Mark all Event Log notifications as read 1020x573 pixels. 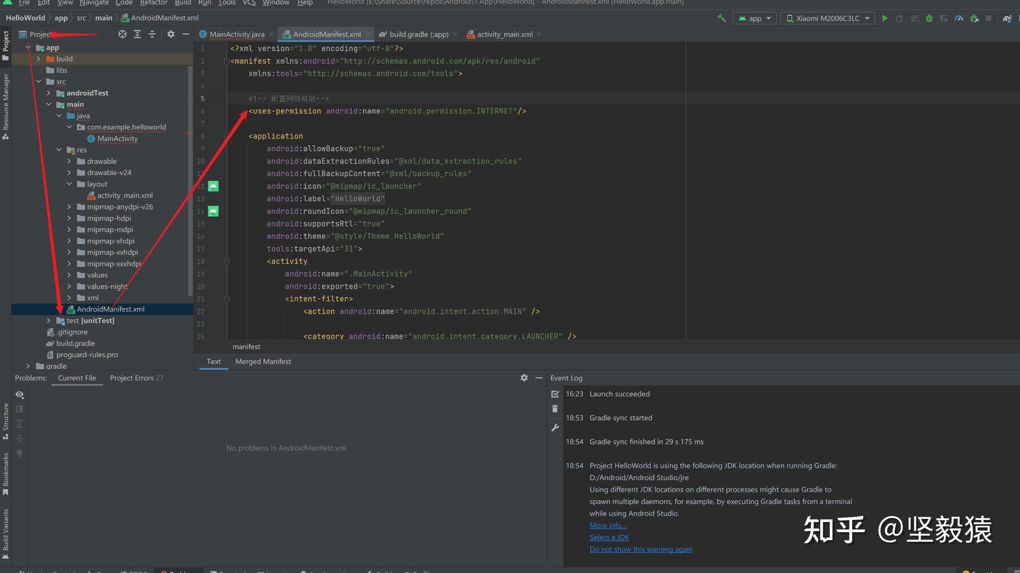(x=555, y=394)
